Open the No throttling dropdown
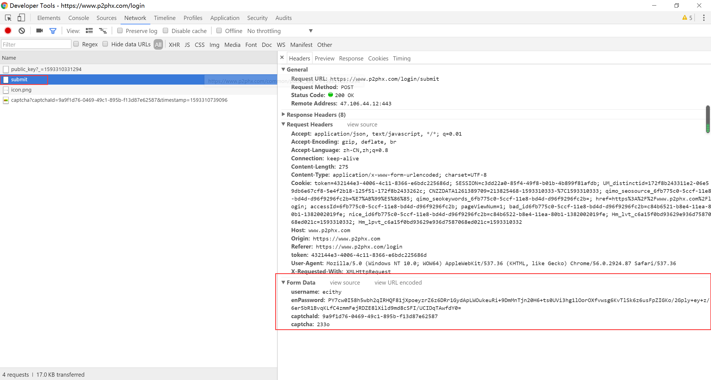Viewport: 711px width, 380px height. tap(280, 31)
